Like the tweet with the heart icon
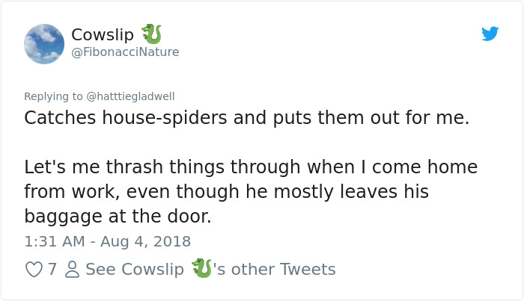The image size is (524, 301). point(34,269)
